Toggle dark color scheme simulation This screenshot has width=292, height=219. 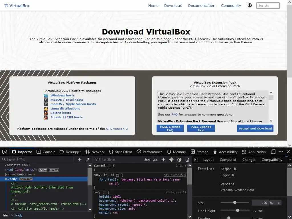click(x=179, y=160)
